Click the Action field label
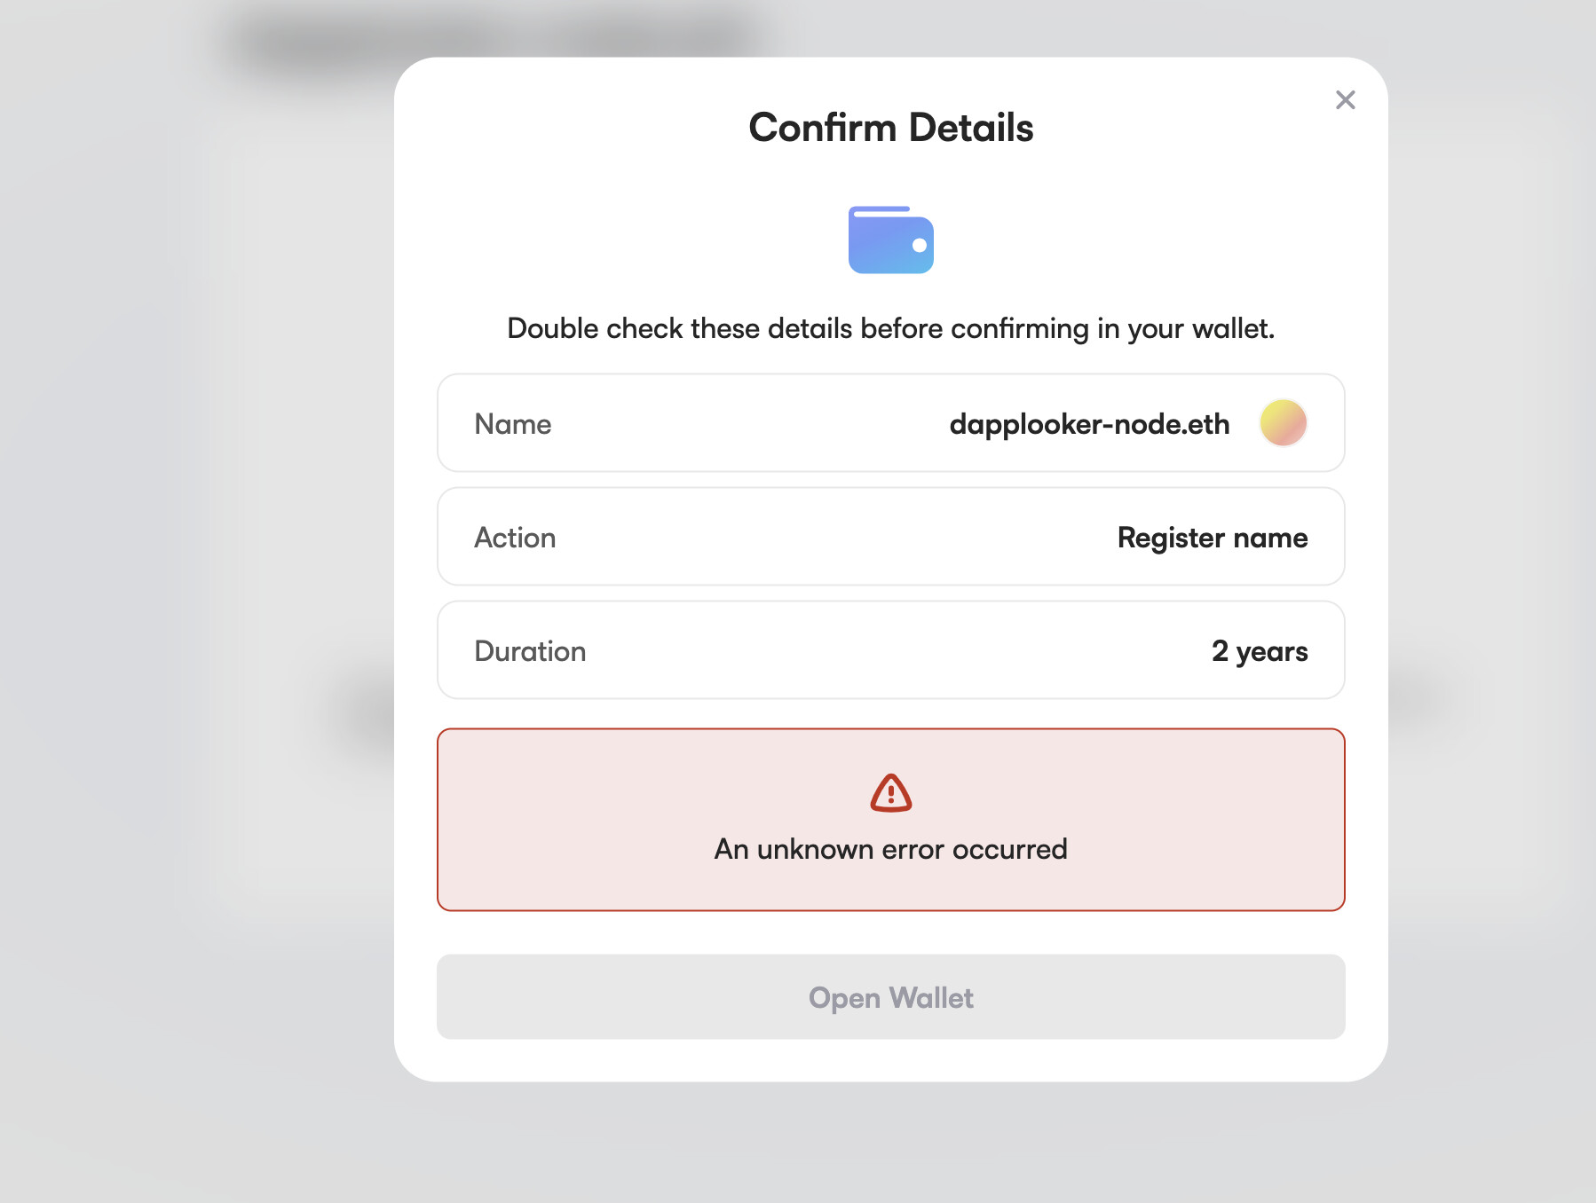Image resolution: width=1596 pixels, height=1203 pixels. 515,538
